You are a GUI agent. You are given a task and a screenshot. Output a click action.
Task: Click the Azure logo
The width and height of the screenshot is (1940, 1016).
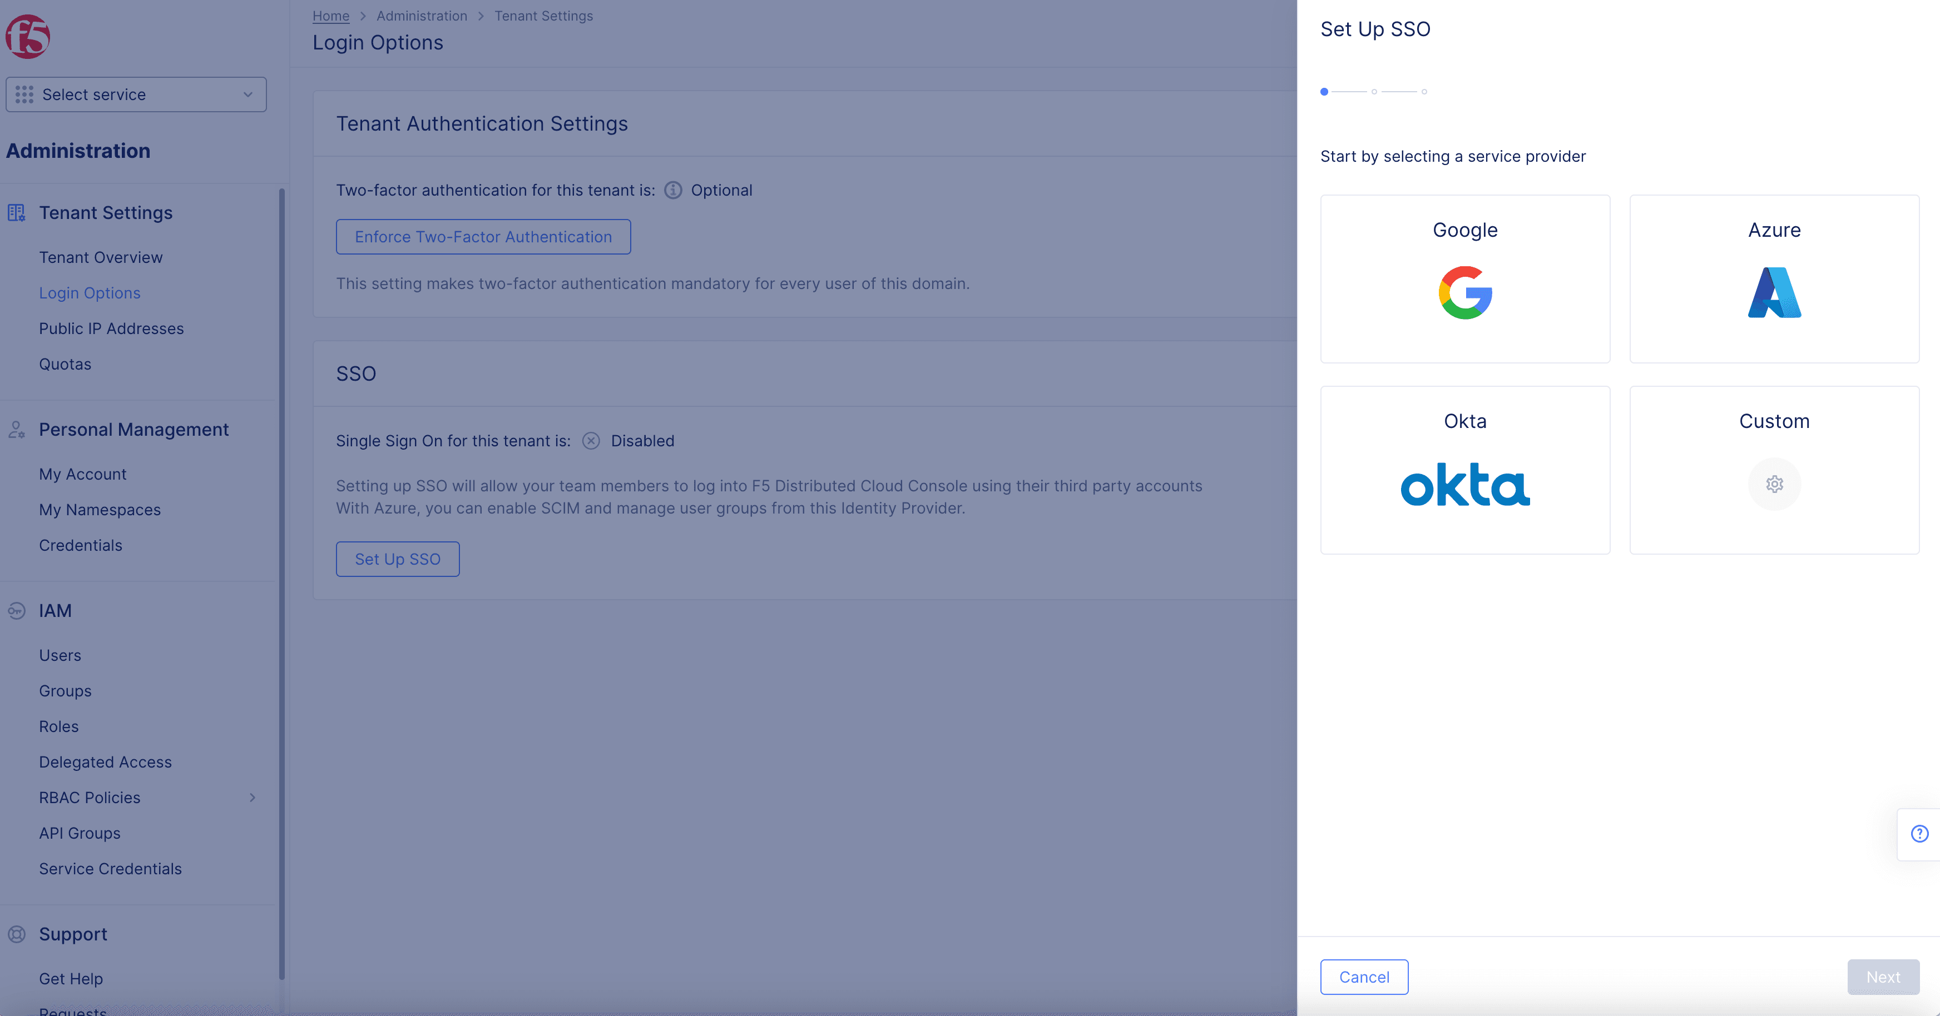point(1774,293)
